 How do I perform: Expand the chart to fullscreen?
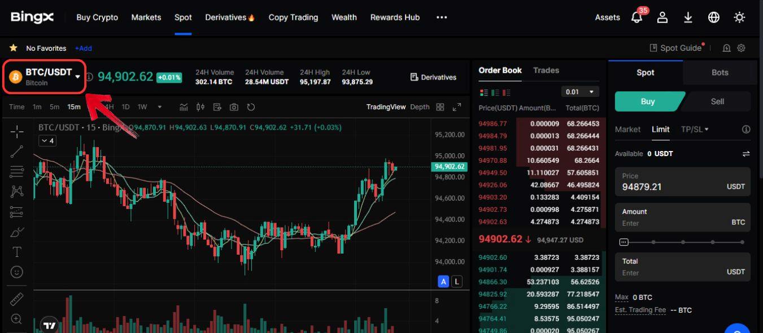[x=457, y=107]
